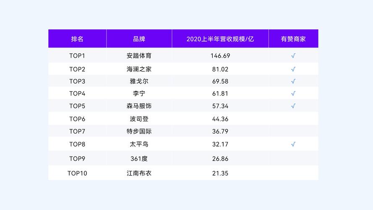This screenshot has height=210, width=373.
Task: Click revenue value 69.58
Action: 220,81
